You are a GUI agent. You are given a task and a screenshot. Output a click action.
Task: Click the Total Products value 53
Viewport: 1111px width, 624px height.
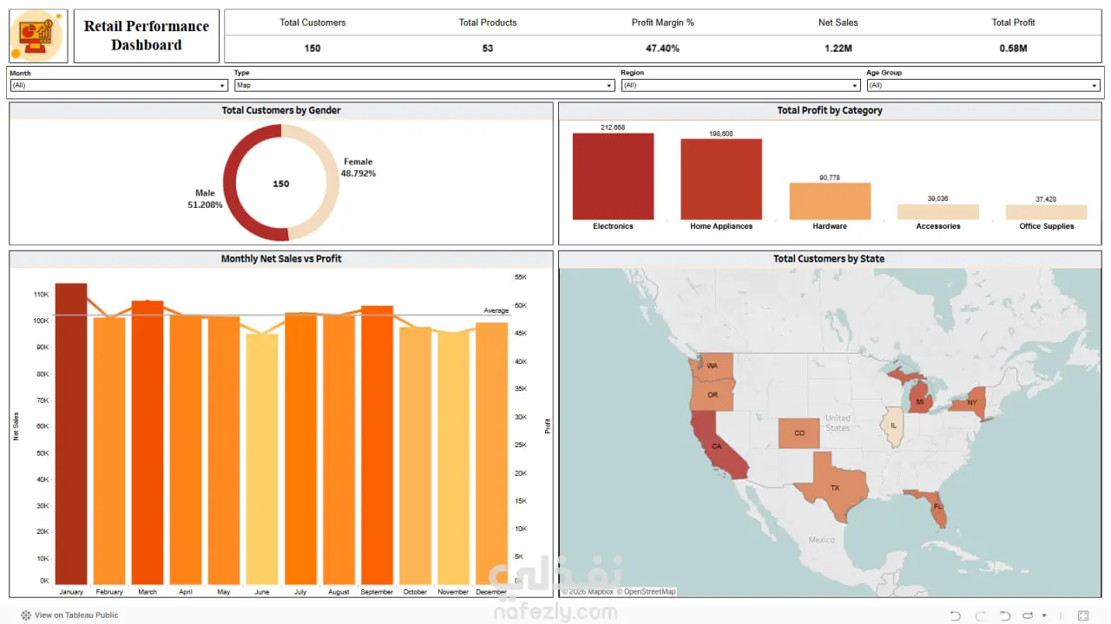pyautogui.click(x=488, y=49)
